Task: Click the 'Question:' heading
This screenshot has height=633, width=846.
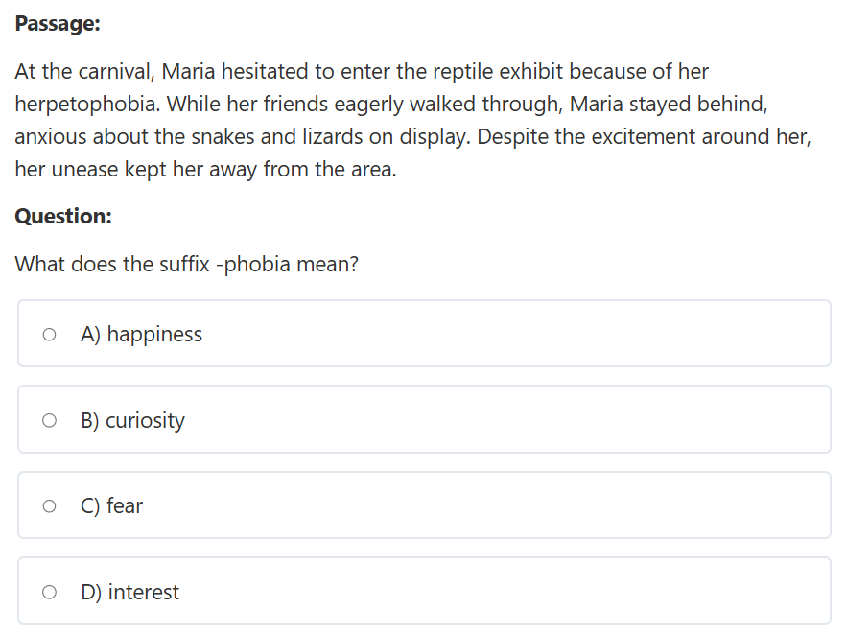Action: pos(63,217)
